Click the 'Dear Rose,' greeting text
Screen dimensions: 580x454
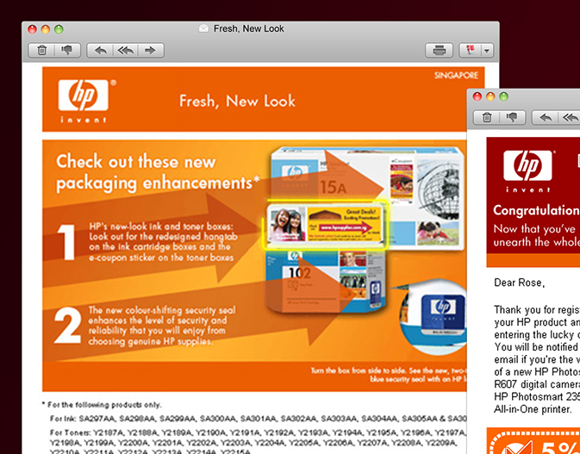pyautogui.click(x=520, y=283)
